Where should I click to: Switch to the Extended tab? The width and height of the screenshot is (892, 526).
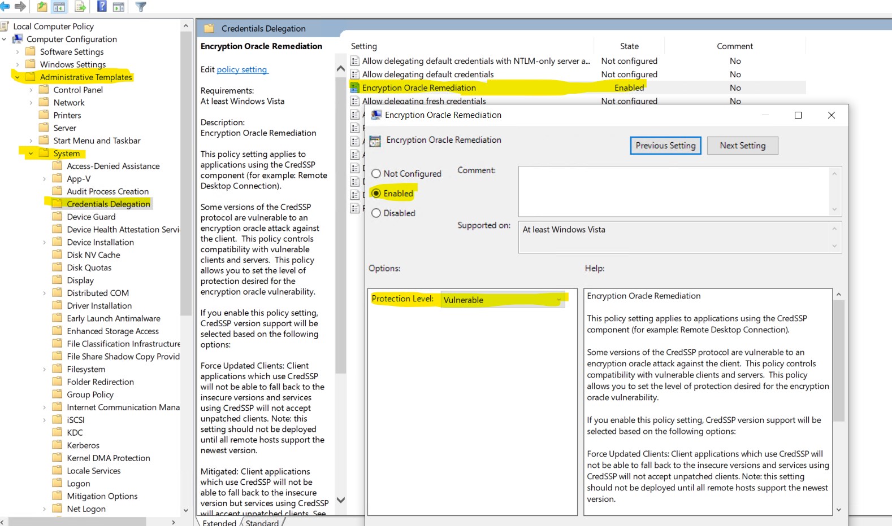219,523
